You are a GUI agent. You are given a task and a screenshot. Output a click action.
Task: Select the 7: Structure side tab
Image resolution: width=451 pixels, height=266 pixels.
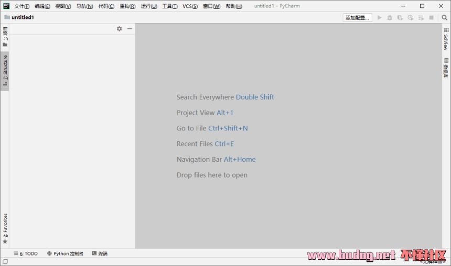coord(5,71)
